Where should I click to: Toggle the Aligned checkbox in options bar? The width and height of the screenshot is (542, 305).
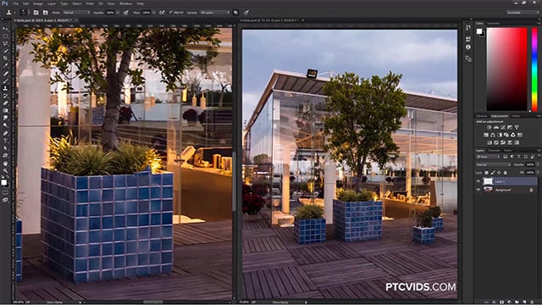coord(171,13)
